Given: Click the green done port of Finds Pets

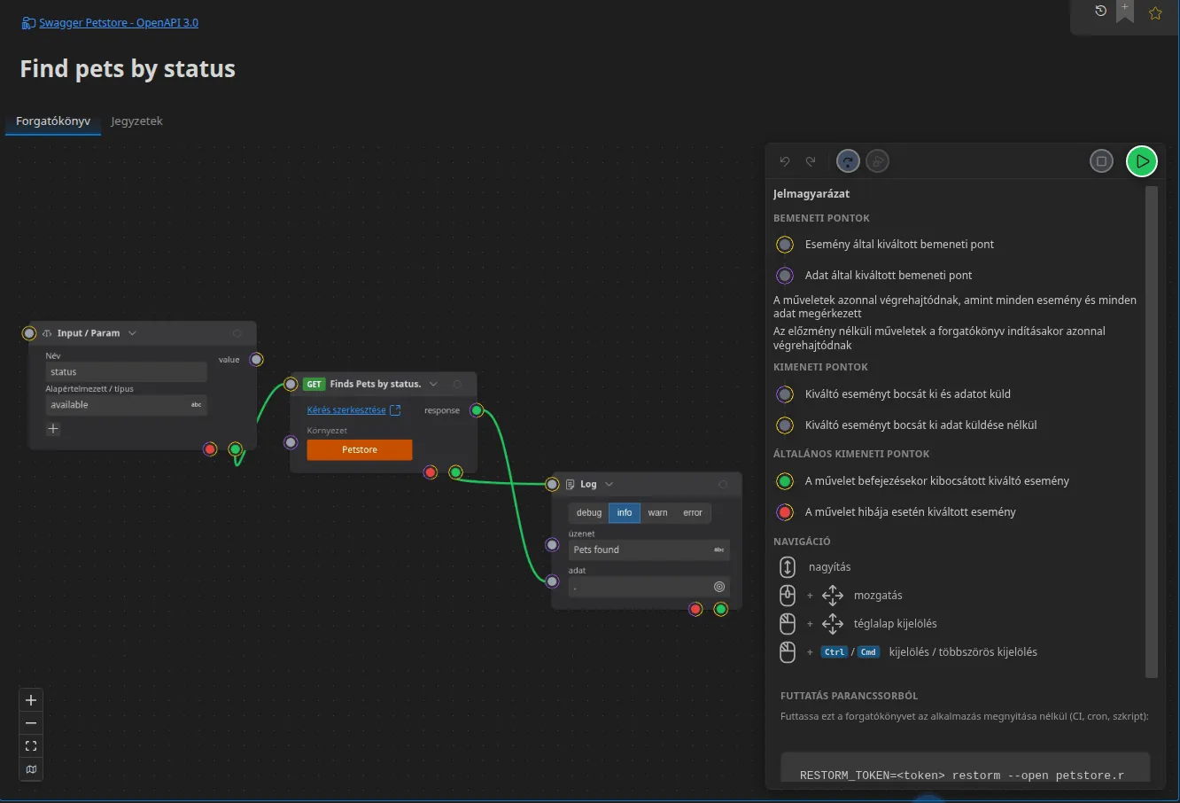Looking at the screenshot, I should coord(455,472).
